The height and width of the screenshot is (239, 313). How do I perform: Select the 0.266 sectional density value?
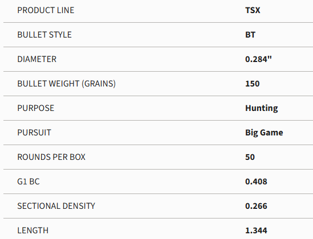[257, 206]
